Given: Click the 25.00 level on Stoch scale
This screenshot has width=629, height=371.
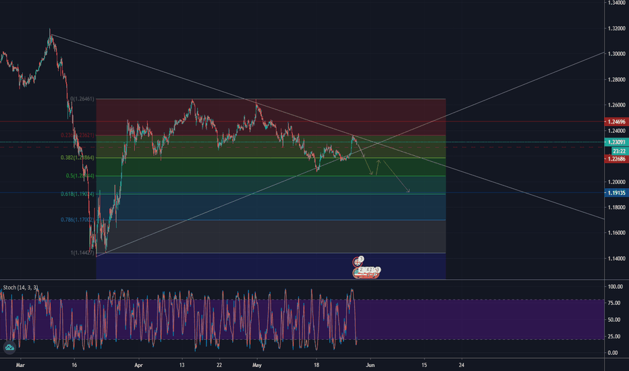Looking at the screenshot, I should 615,337.
